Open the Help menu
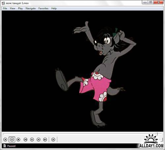165x150 pixels. [x=54, y=8]
